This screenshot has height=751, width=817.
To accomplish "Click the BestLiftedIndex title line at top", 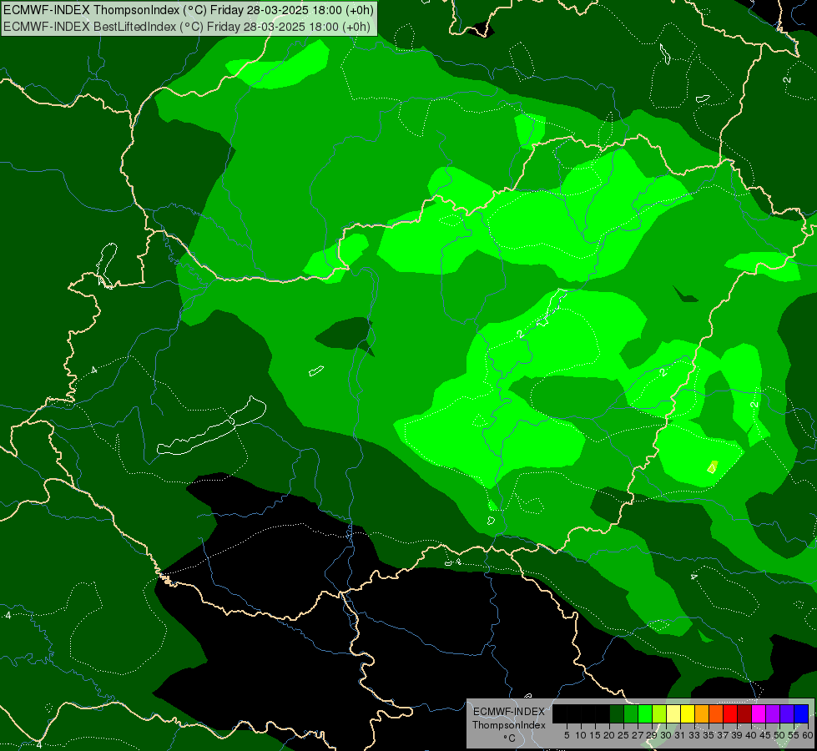I will 187,27.
